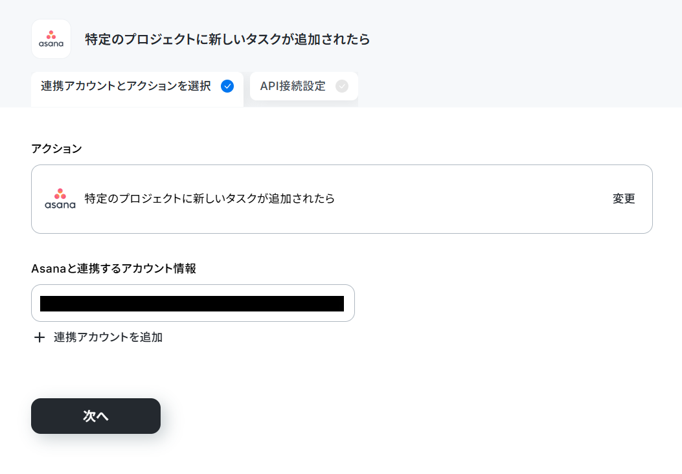Click the blue checkmark on the first tab

227,86
